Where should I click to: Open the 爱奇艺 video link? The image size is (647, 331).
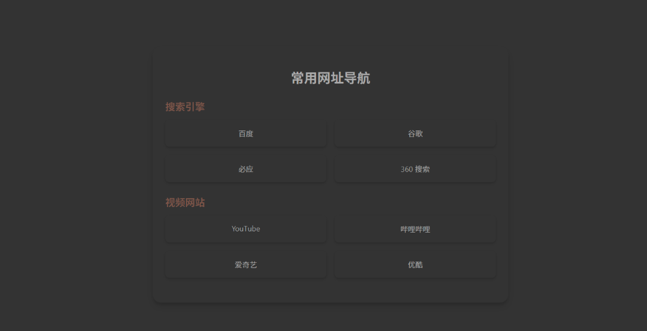coord(245,265)
